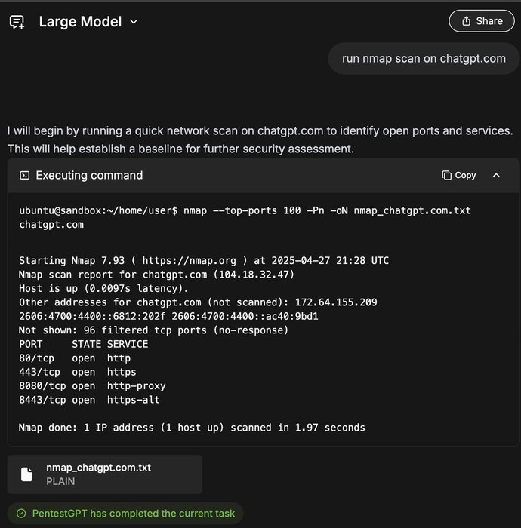The width and height of the screenshot is (521, 528).
Task: Click the overlapping-squares copy icon
Action: pyautogui.click(x=446, y=175)
